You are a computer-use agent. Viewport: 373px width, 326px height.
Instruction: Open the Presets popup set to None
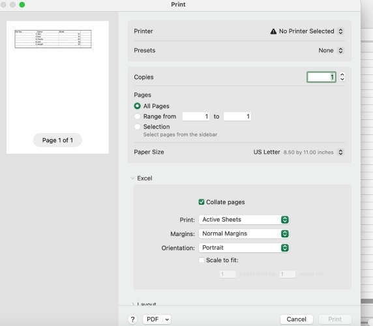[x=340, y=50]
